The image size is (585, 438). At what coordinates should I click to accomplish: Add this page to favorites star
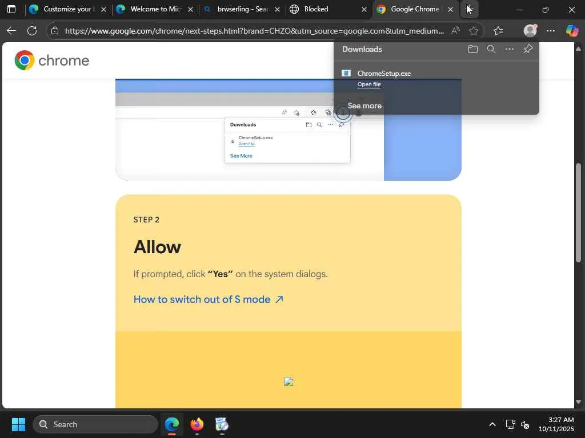click(x=474, y=31)
